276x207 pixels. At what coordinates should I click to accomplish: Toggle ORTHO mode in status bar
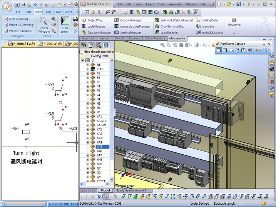[71, 204]
